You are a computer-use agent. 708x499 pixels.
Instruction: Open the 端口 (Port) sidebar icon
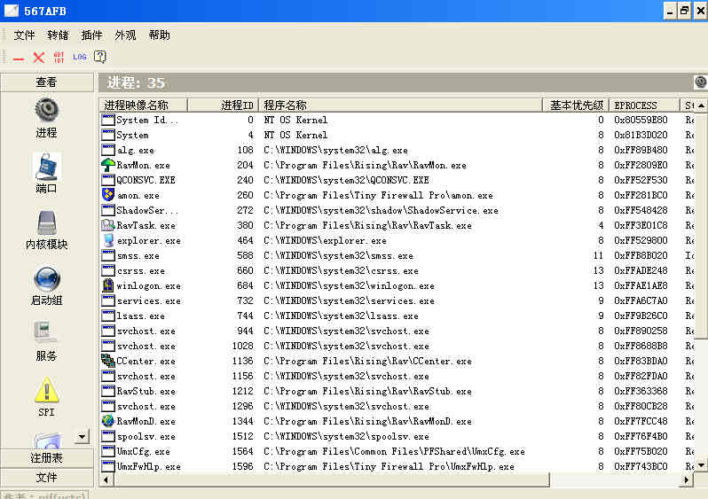point(46,166)
